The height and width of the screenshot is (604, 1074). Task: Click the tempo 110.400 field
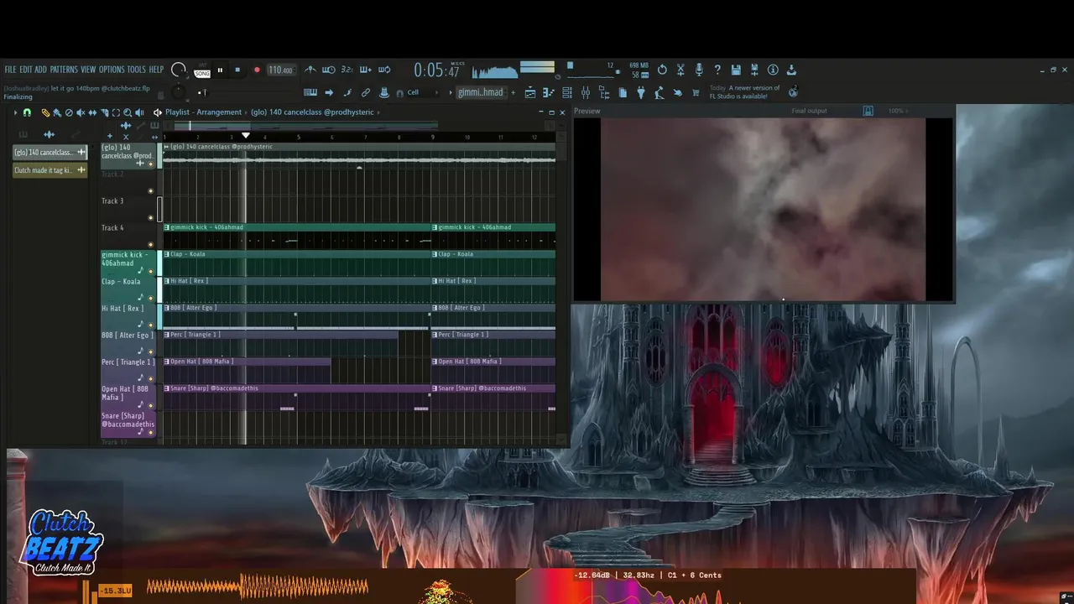[x=281, y=70]
